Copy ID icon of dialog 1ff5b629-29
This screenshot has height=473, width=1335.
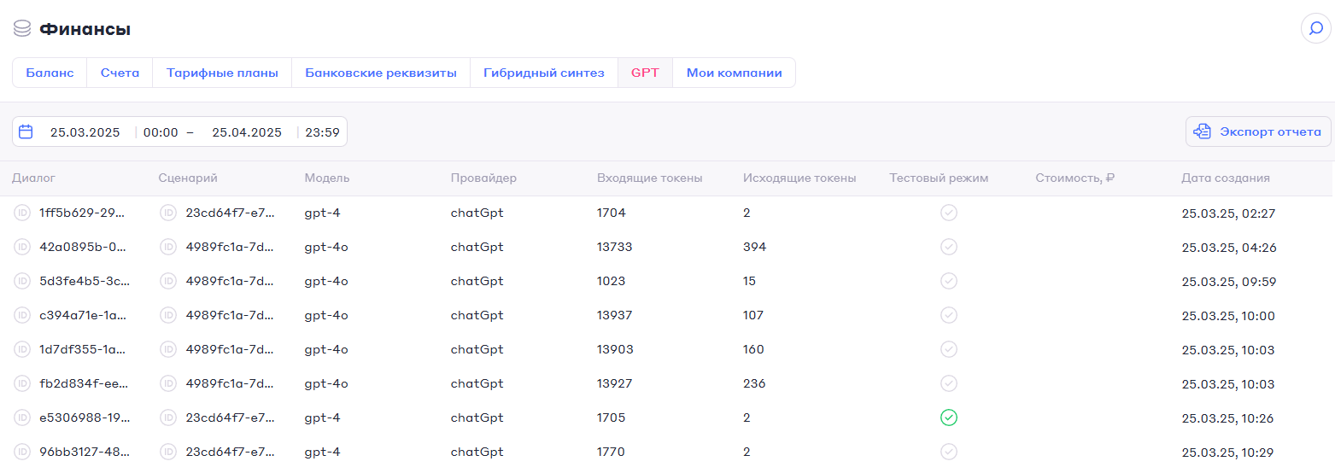coord(22,213)
